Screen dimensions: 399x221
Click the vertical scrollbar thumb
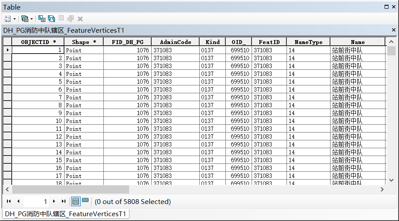click(x=391, y=51)
